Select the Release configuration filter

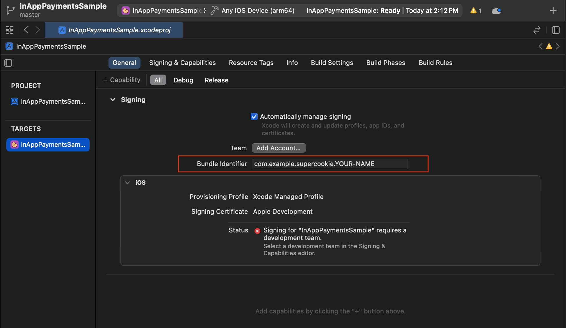[216, 80]
